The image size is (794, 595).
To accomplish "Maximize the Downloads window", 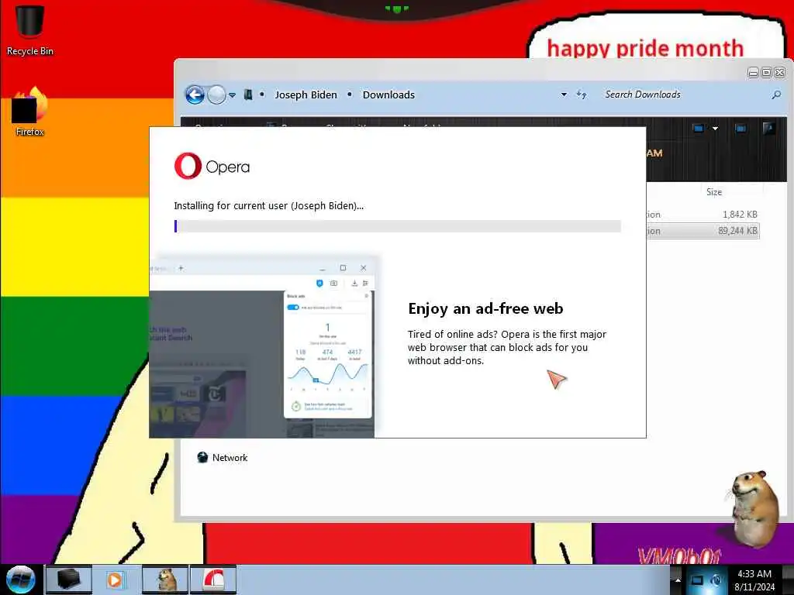I will pyautogui.click(x=767, y=73).
